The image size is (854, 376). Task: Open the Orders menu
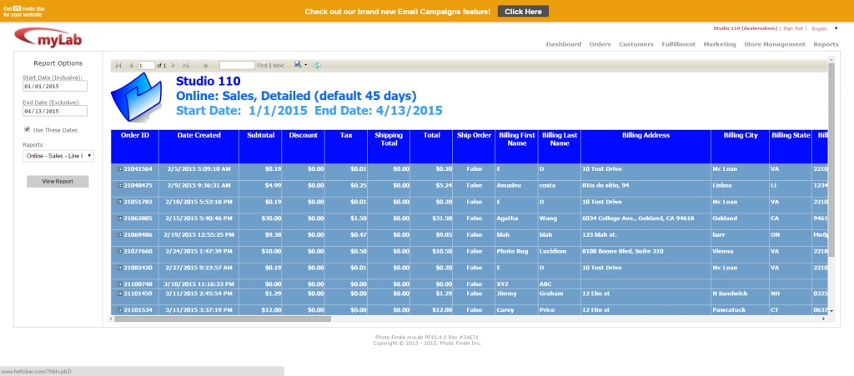coord(600,45)
